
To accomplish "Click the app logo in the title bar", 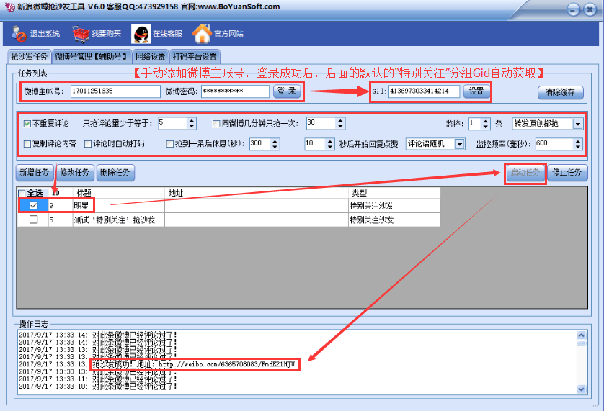I will click(x=9, y=7).
